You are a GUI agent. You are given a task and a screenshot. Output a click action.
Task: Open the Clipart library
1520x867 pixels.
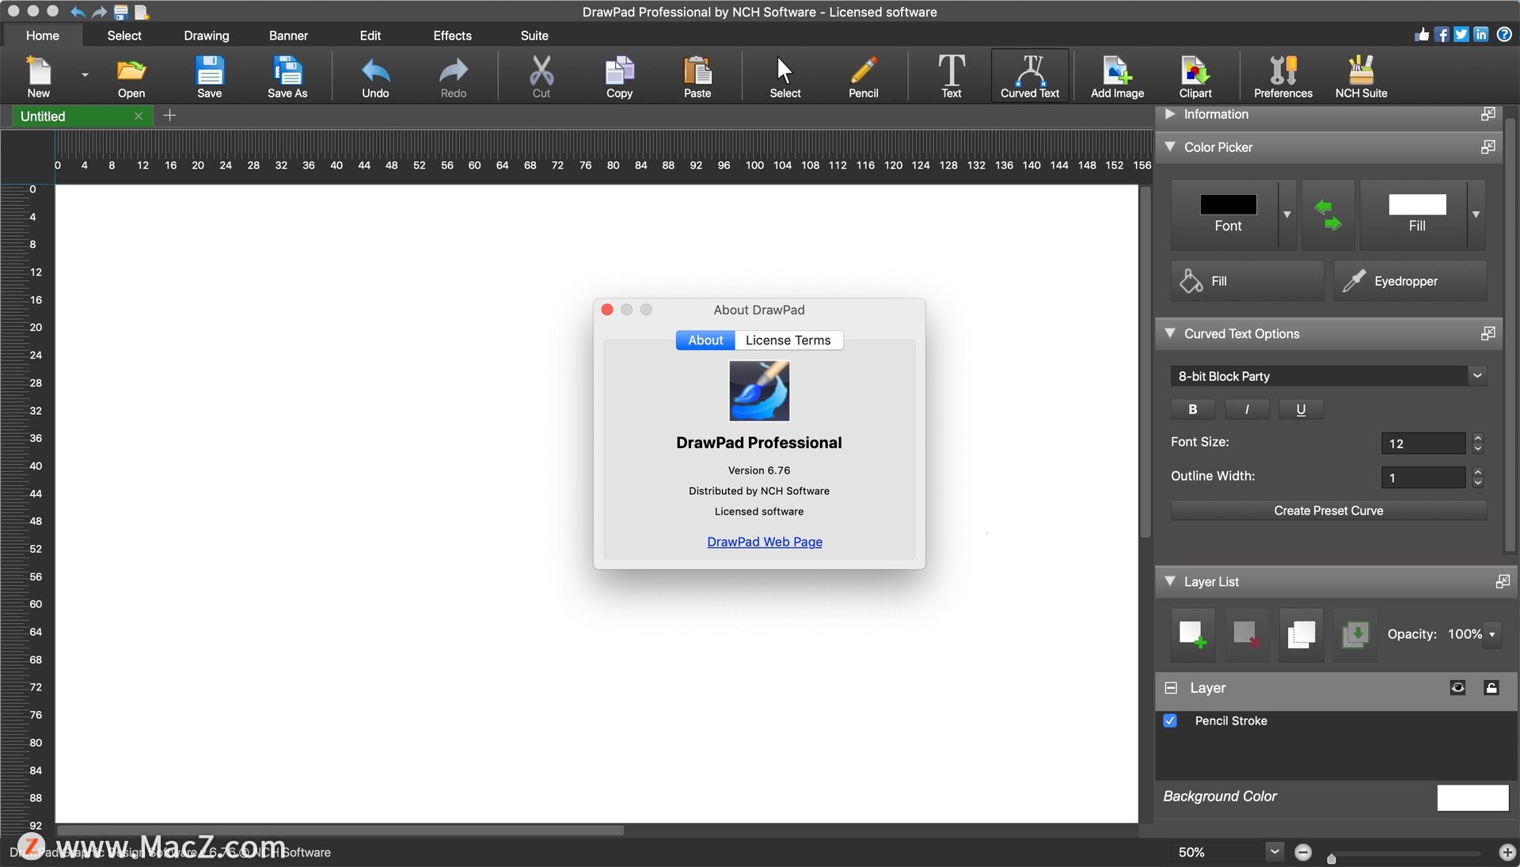click(1195, 76)
